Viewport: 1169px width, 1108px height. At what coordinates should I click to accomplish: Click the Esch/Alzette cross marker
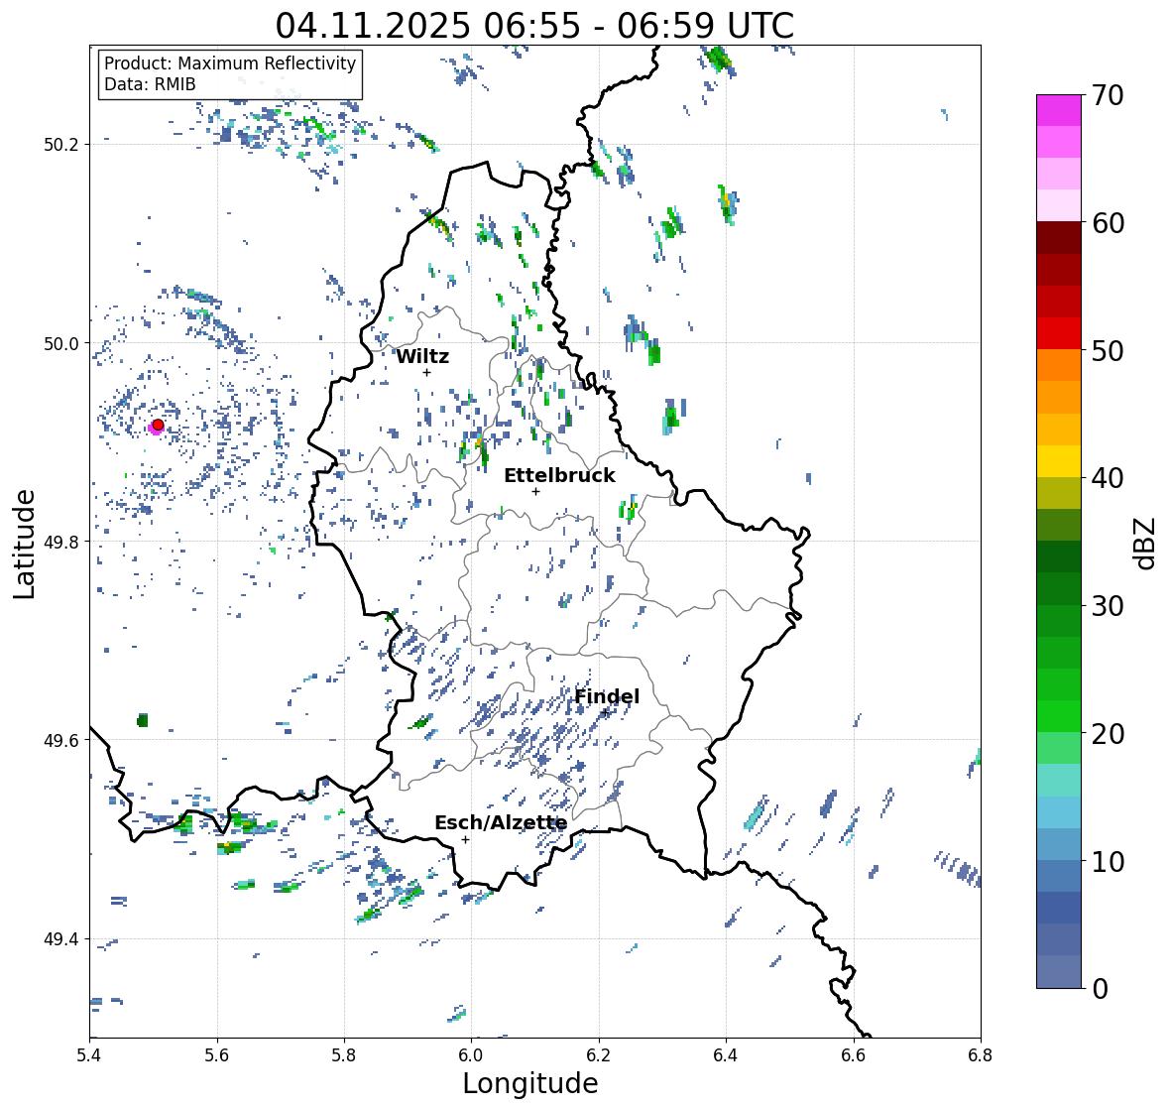click(465, 839)
